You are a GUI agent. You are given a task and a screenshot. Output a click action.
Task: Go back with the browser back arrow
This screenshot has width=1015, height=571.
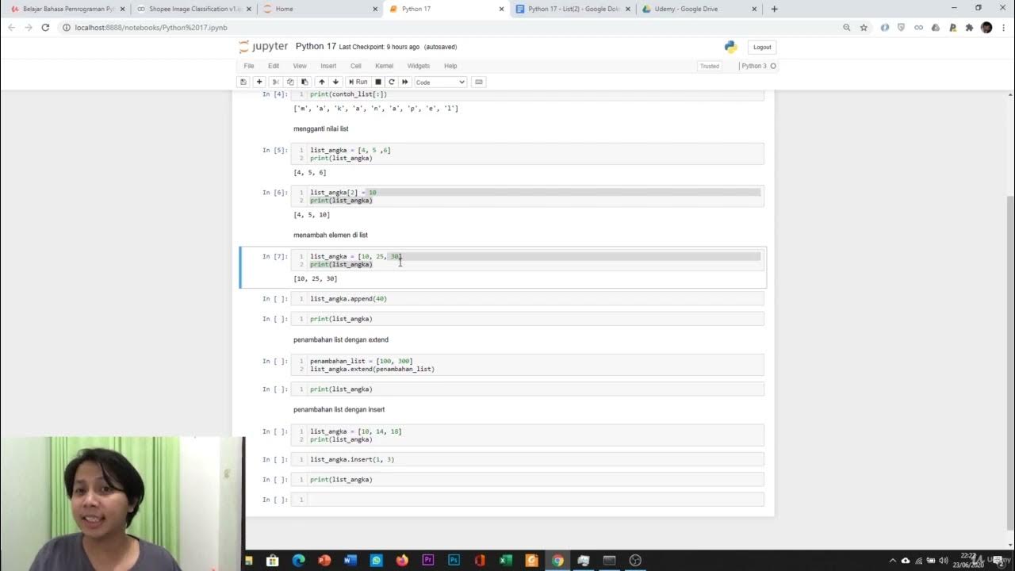(11, 27)
